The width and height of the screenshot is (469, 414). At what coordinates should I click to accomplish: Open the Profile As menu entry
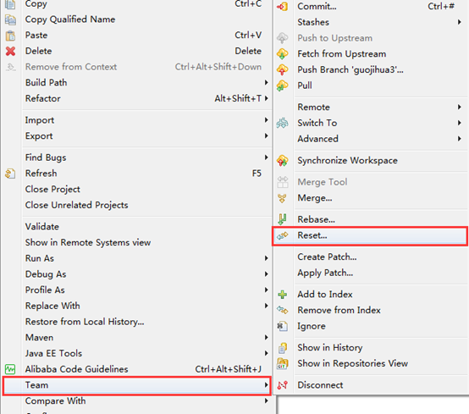45,290
